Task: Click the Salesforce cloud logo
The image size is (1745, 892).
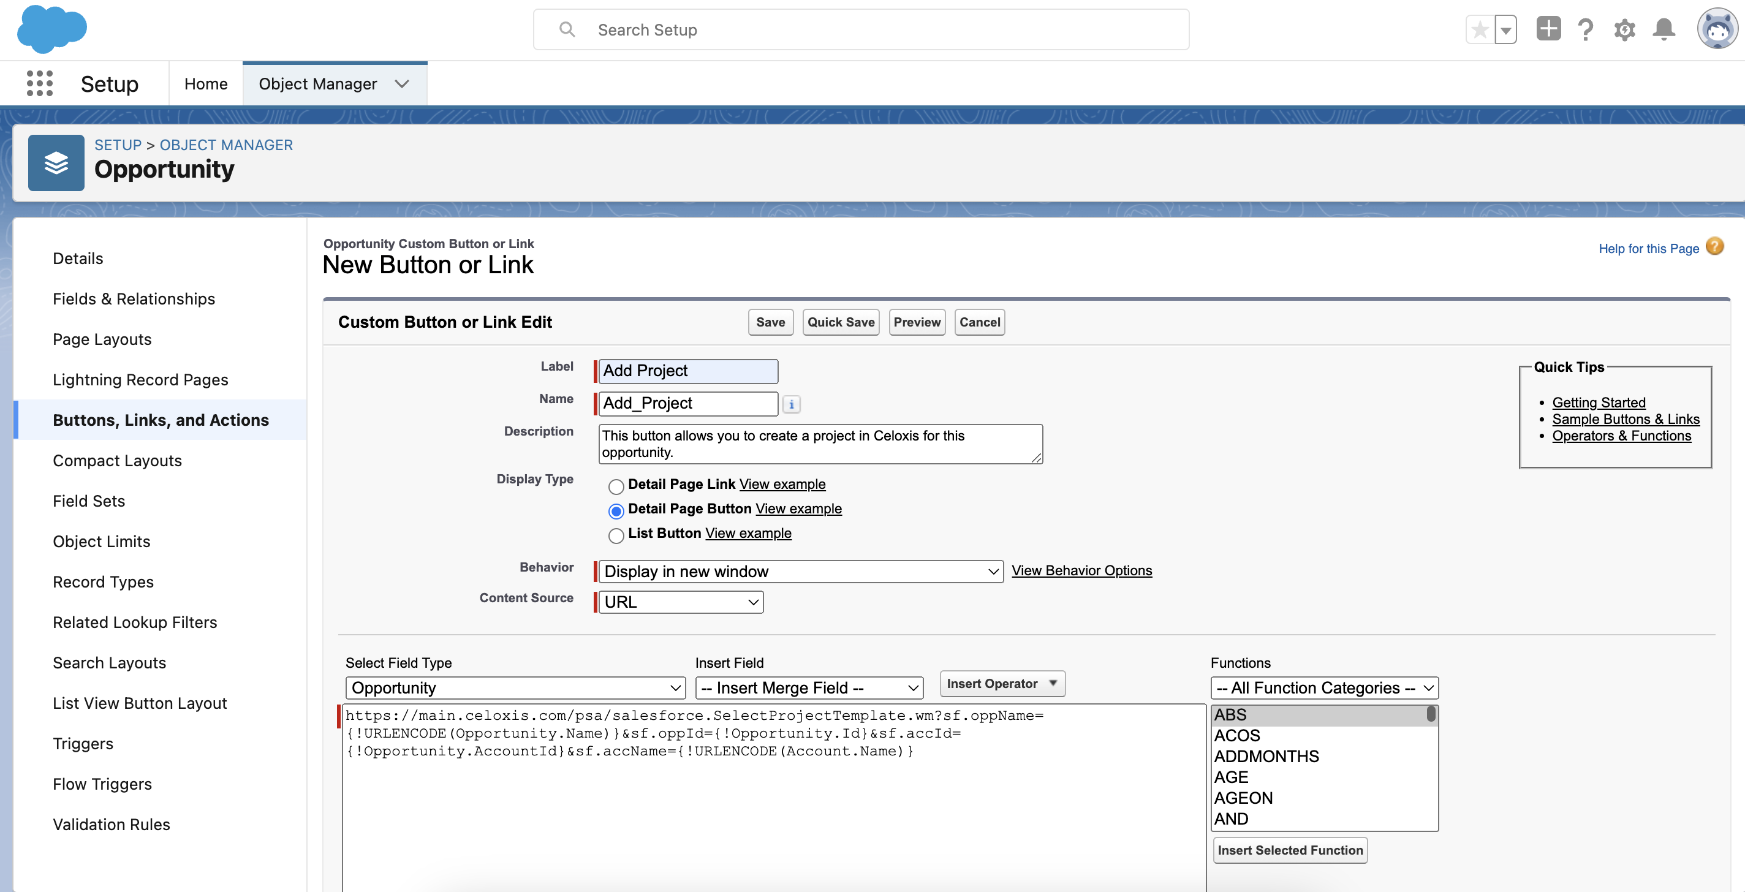Action: click(x=51, y=29)
